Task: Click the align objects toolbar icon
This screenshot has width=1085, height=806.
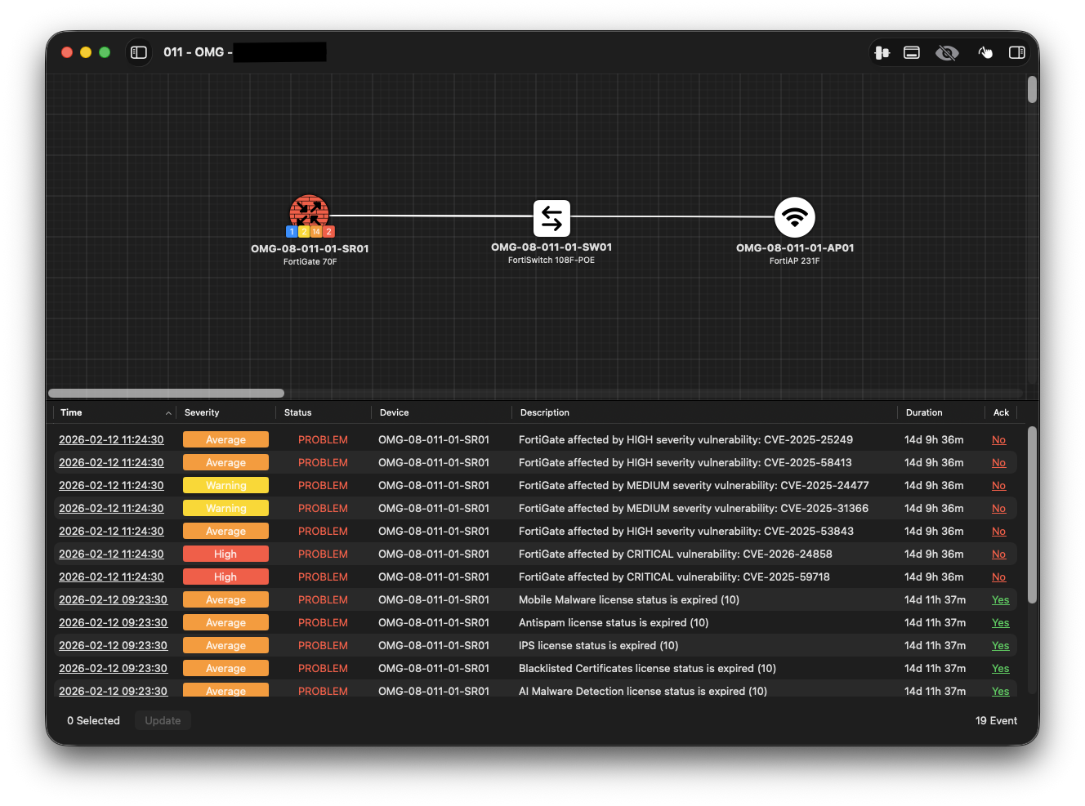Action: pyautogui.click(x=882, y=52)
